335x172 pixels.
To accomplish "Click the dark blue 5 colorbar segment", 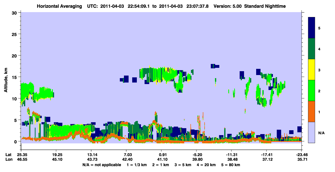I will point(312,28).
